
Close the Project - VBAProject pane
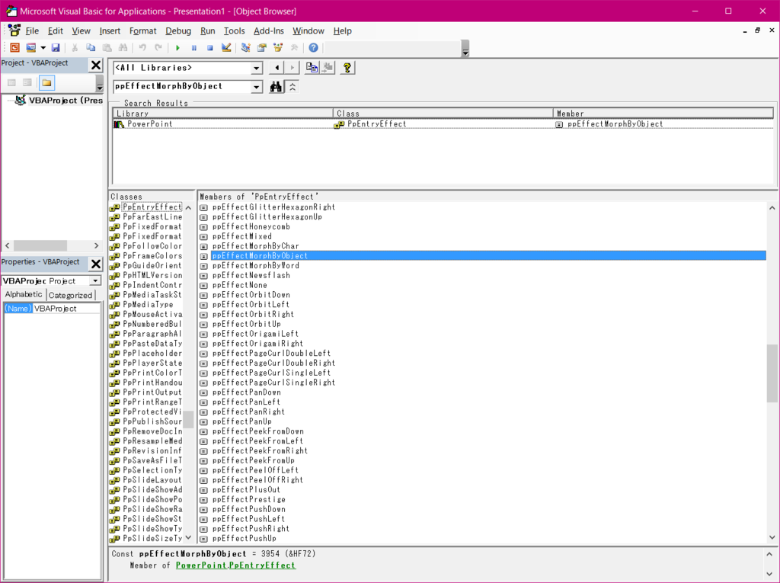96,65
